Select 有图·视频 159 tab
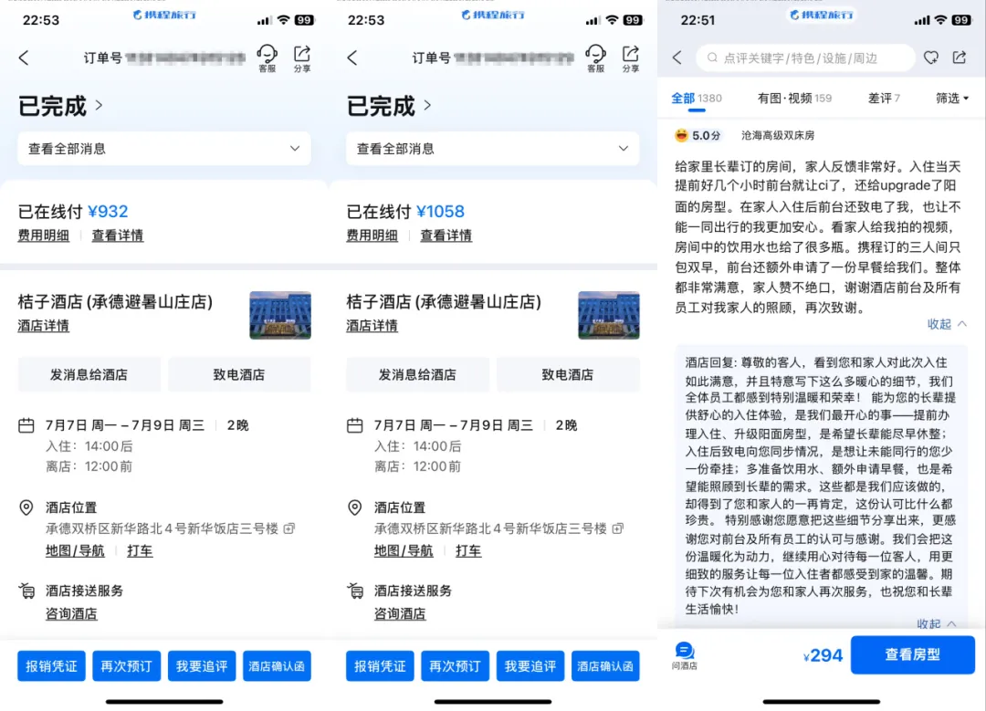 click(794, 98)
